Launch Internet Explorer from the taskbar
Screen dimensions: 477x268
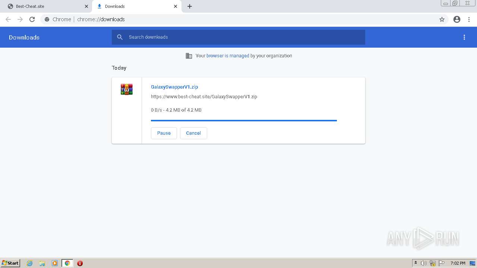point(30,263)
